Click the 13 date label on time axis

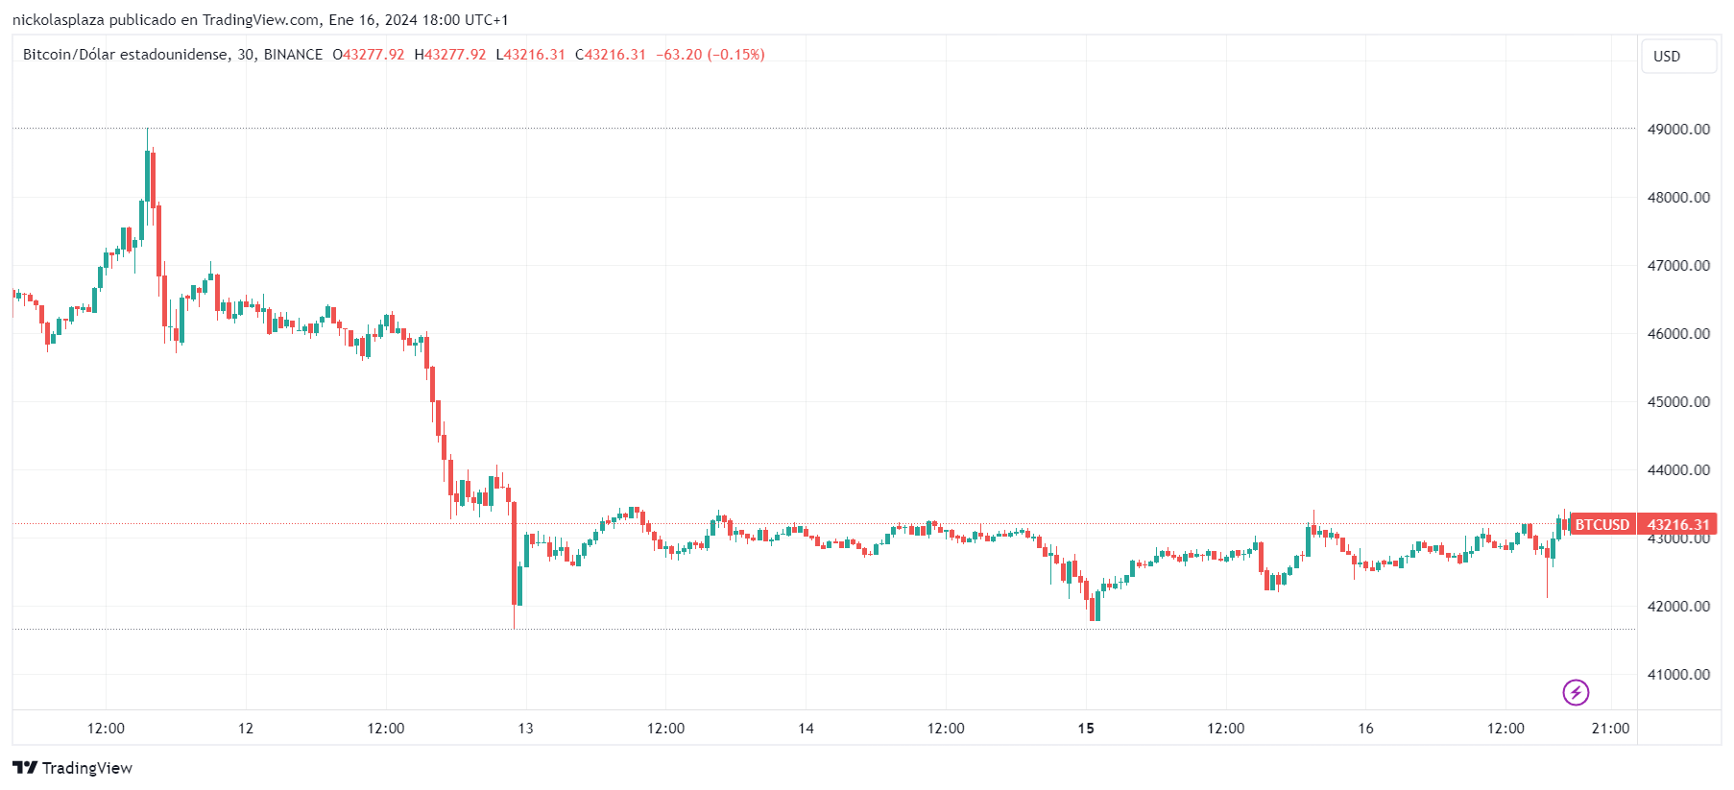525,729
